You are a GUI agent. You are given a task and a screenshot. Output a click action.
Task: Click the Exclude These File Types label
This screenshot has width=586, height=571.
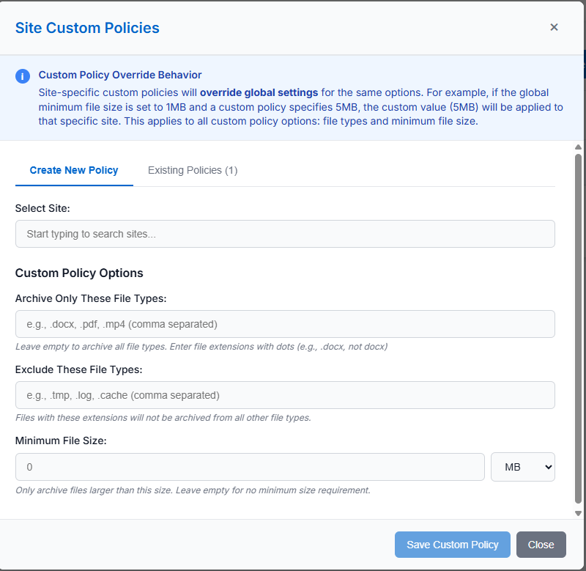[x=78, y=369]
